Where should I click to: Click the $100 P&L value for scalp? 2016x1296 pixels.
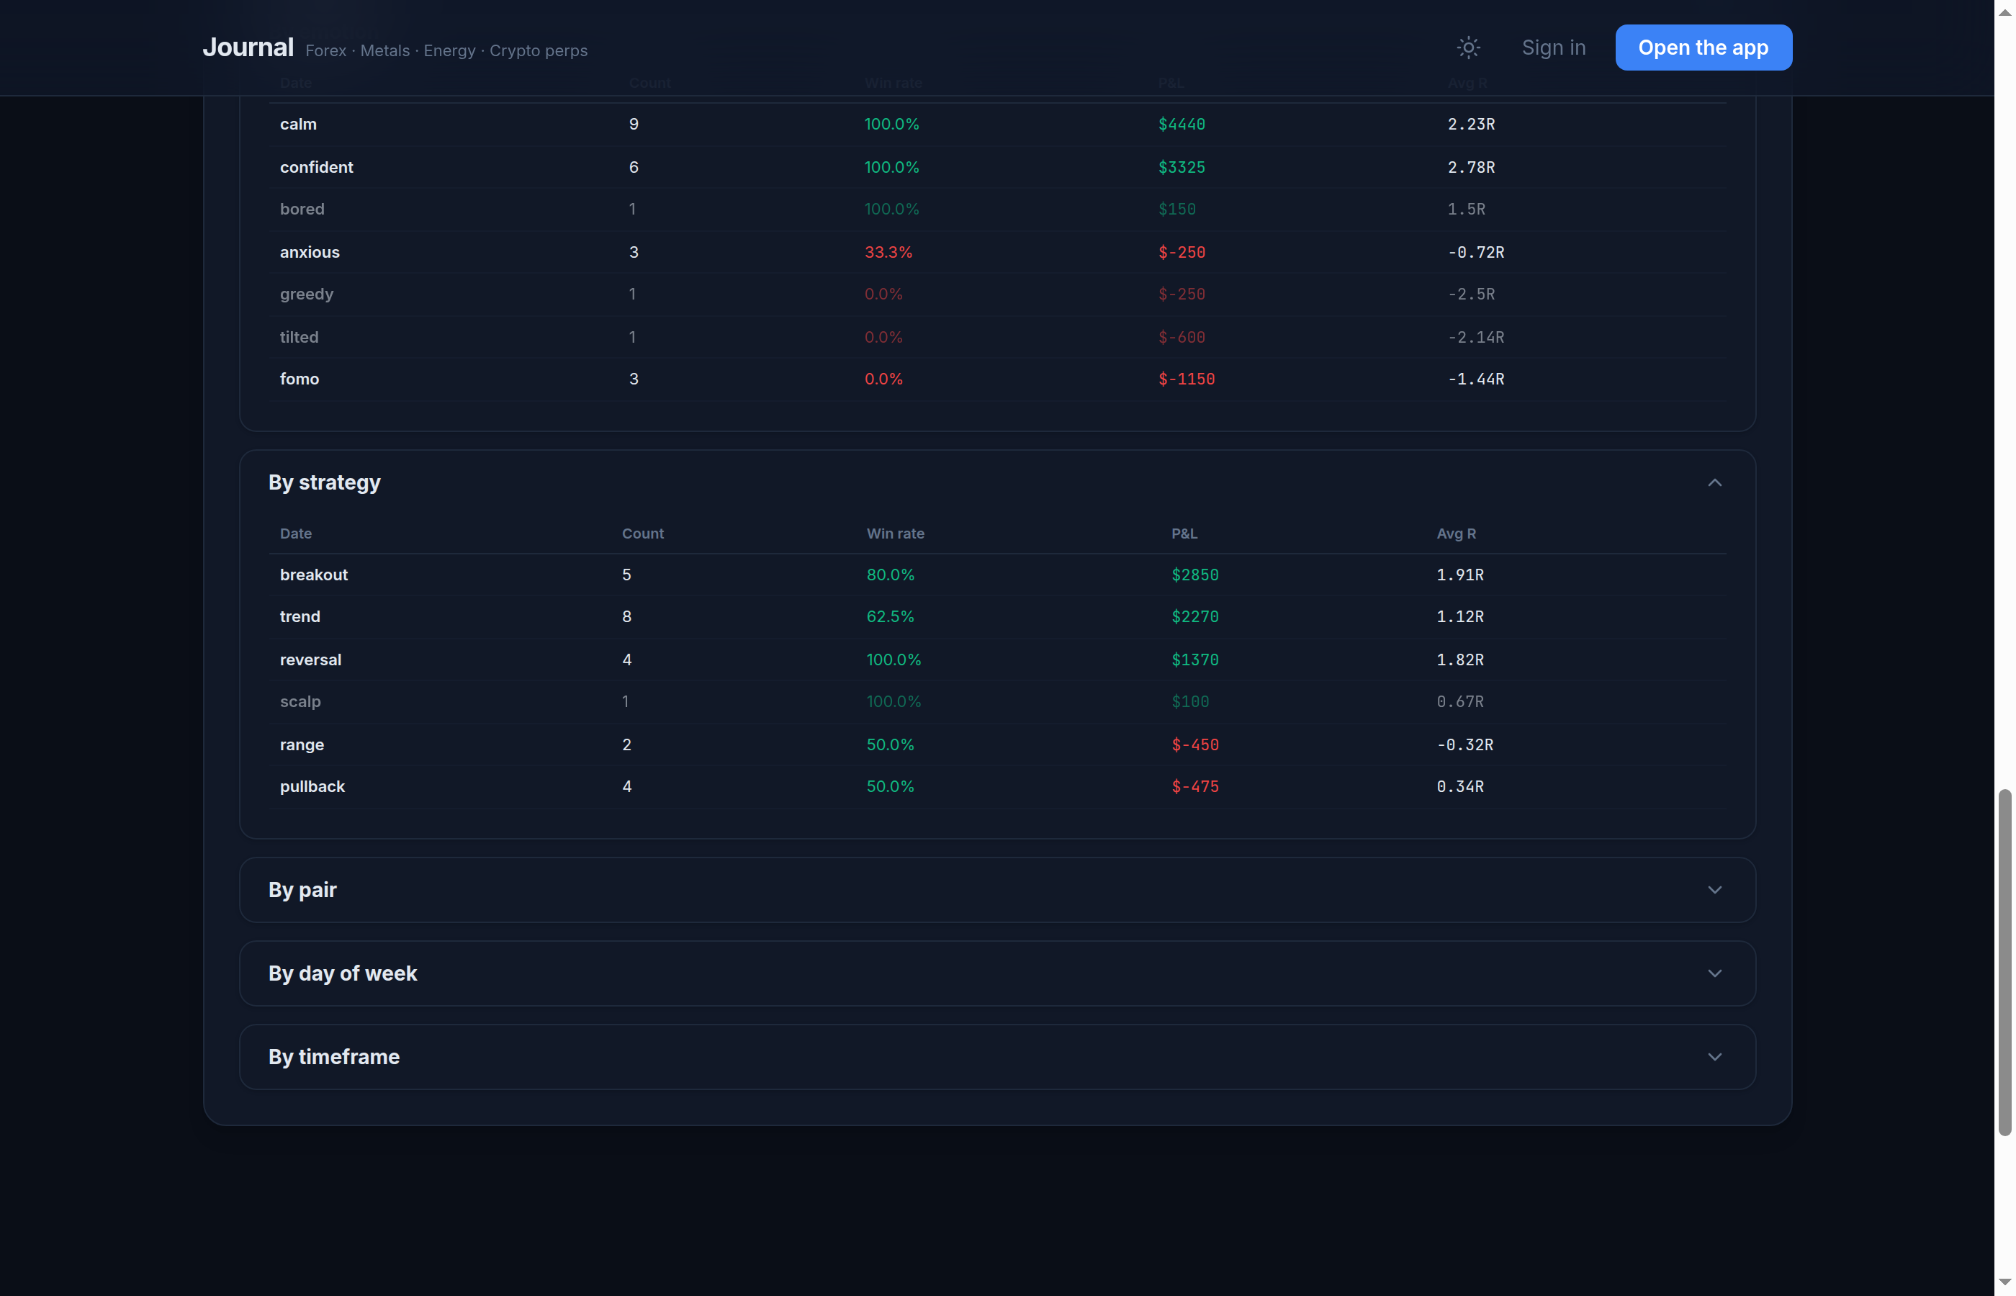point(1189,702)
